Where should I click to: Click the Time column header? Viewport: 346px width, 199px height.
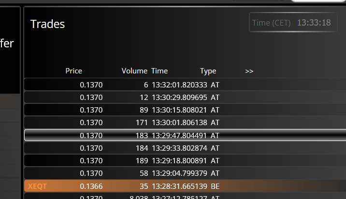(159, 71)
